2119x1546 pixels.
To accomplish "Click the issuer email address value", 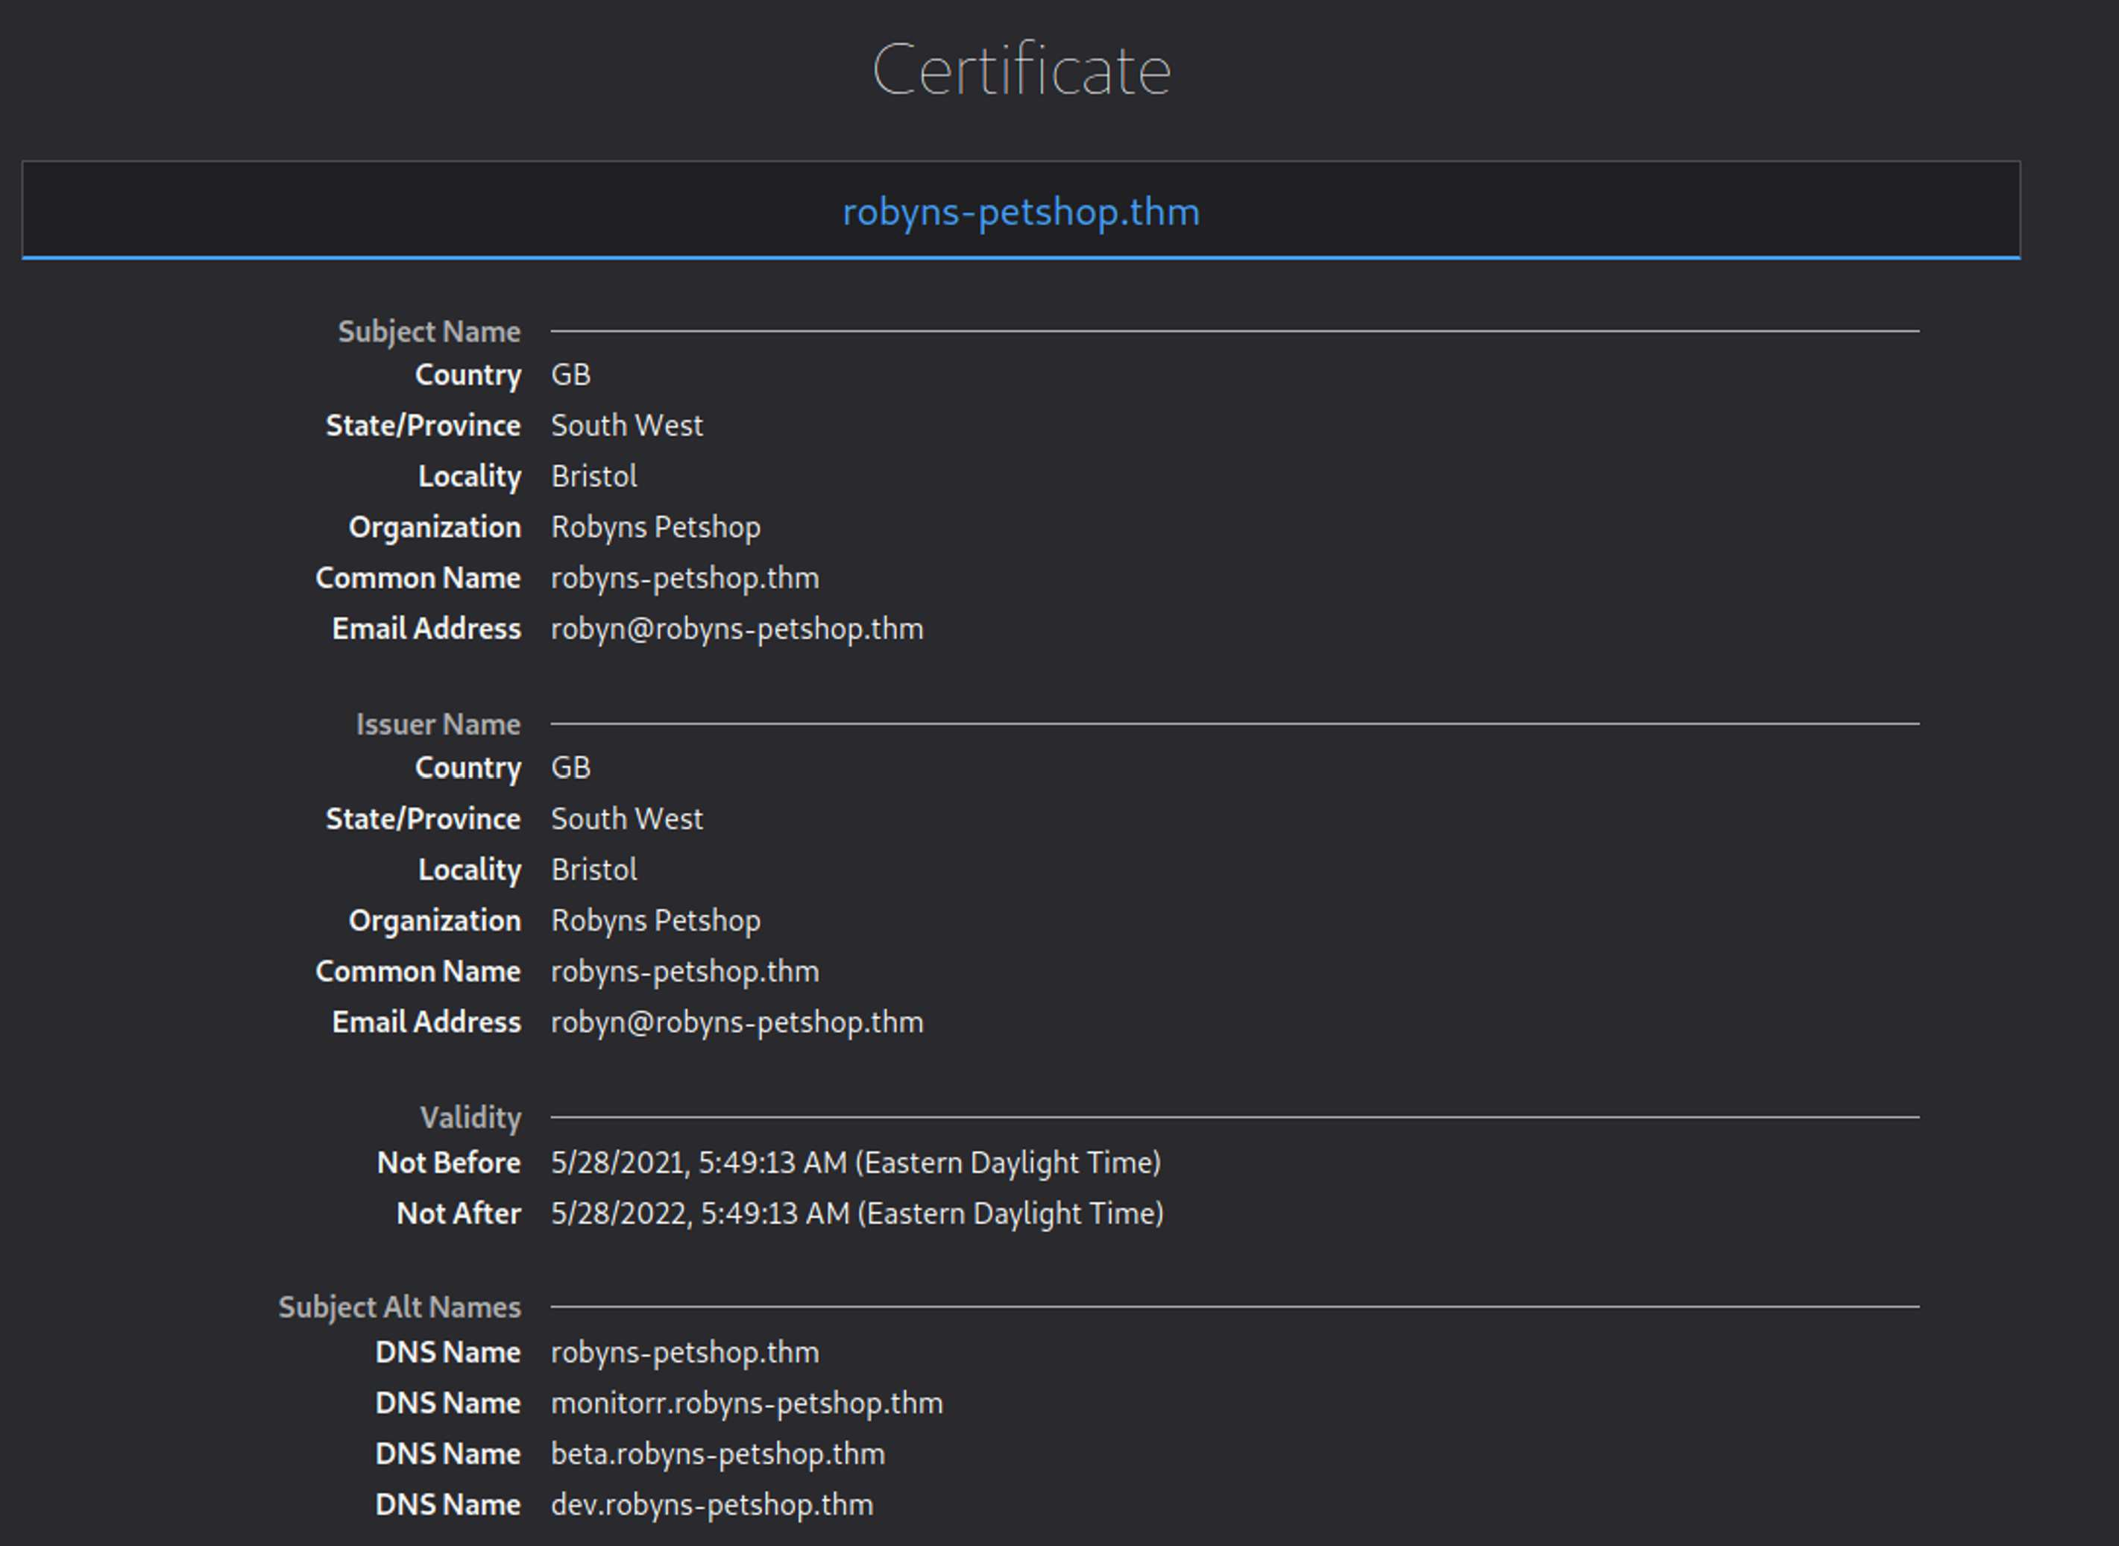I will (x=736, y=1022).
